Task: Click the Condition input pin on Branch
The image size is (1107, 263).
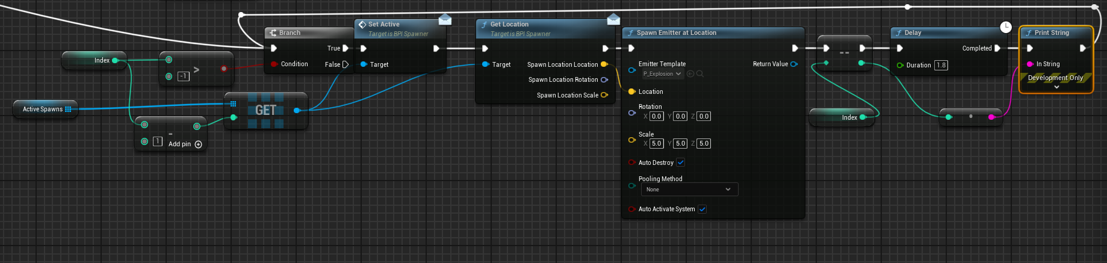Action: (x=274, y=64)
